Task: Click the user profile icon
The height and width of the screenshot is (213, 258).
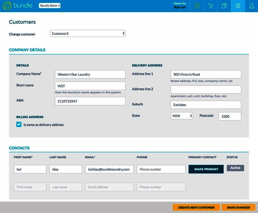Action: 252,5
